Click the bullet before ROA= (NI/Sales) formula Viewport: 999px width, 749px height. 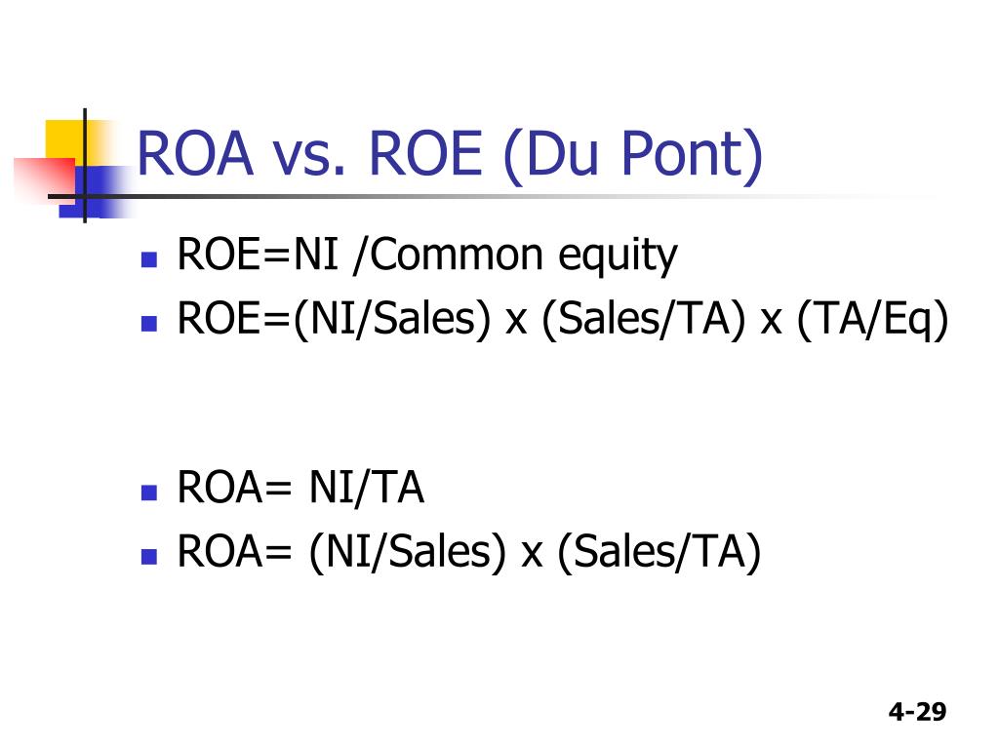[x=149, y=557]
